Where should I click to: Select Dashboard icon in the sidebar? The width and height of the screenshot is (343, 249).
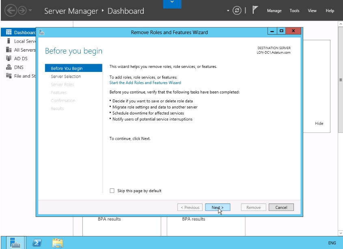pyautogui.click(x=9, y=32)
